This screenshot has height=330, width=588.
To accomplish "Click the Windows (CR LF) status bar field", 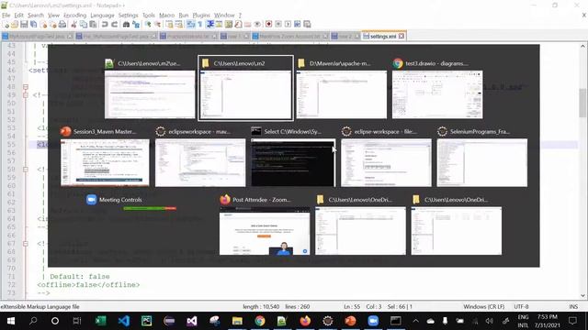I will tap(484, 307).
